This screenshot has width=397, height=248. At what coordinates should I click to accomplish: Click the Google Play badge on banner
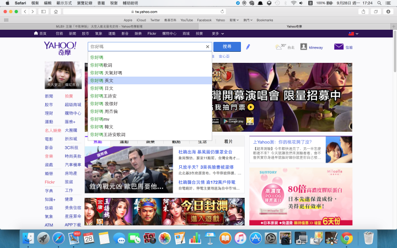coord(233,121)
